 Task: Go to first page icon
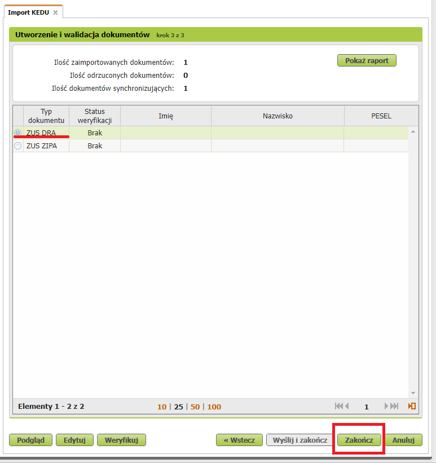pos(339,406)
